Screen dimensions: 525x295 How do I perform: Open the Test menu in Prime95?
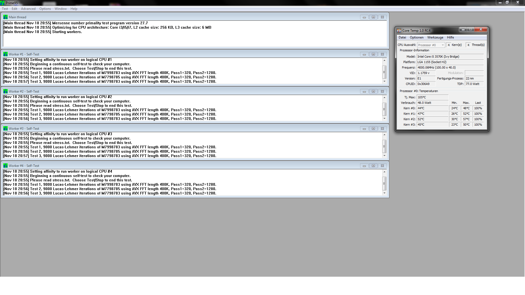5,9
